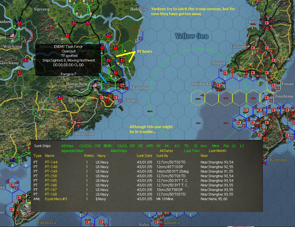
Task: Sort sunk ships by Navy column
Action: [x=101, y=156]
